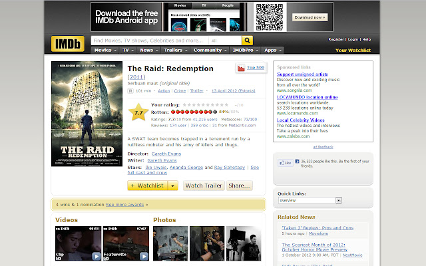The width and height of the screenshot is (426, 266).
Task: Click the Rotten tomatoes rating row
Action: [x=194, y=112]
